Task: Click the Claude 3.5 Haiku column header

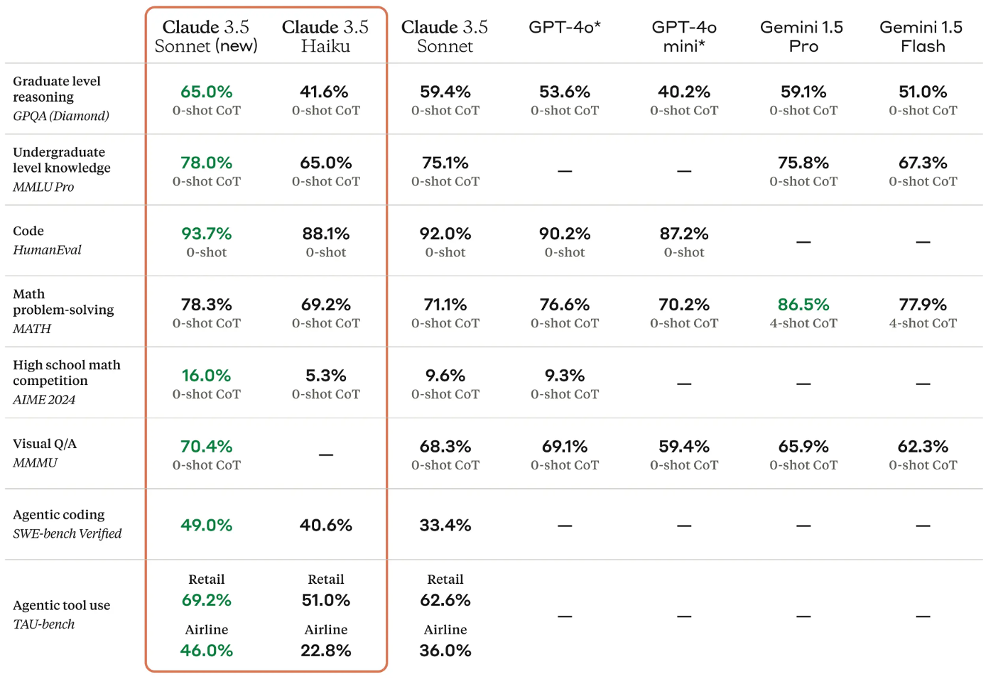Action: coord(325,36)
